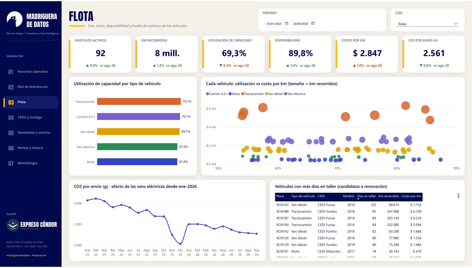
Task: Click the Vehículos activos value 92
Action: (x=100, y=53)
